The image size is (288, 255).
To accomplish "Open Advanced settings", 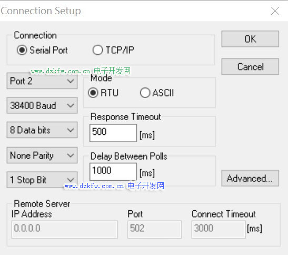I will point(250,178).
